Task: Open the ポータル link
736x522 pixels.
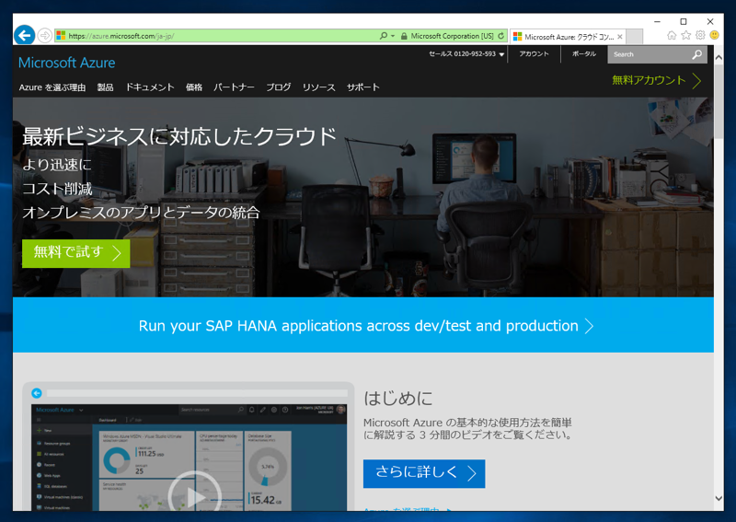Action: (x=584, y=54)
